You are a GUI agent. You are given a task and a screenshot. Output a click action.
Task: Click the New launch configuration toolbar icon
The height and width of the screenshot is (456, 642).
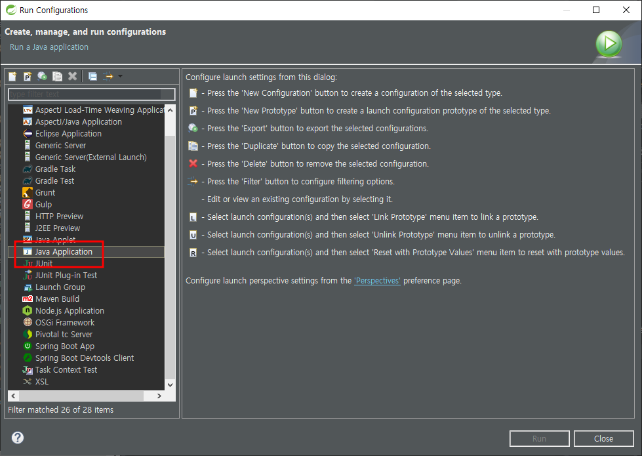(12, 76)
